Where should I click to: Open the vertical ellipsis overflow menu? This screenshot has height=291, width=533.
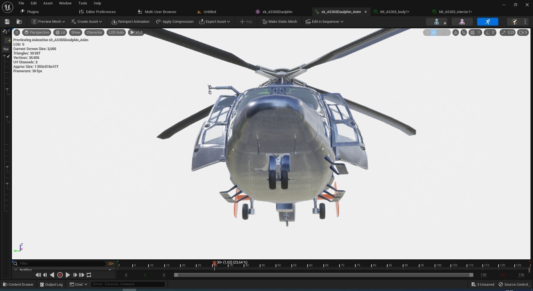pyautogui.click(x=525, y=22)
